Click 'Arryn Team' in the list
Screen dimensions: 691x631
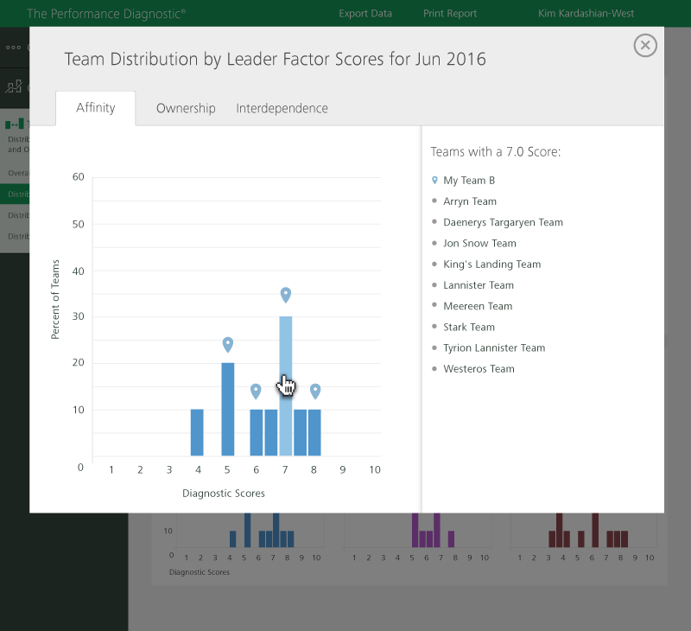point(470,201)
